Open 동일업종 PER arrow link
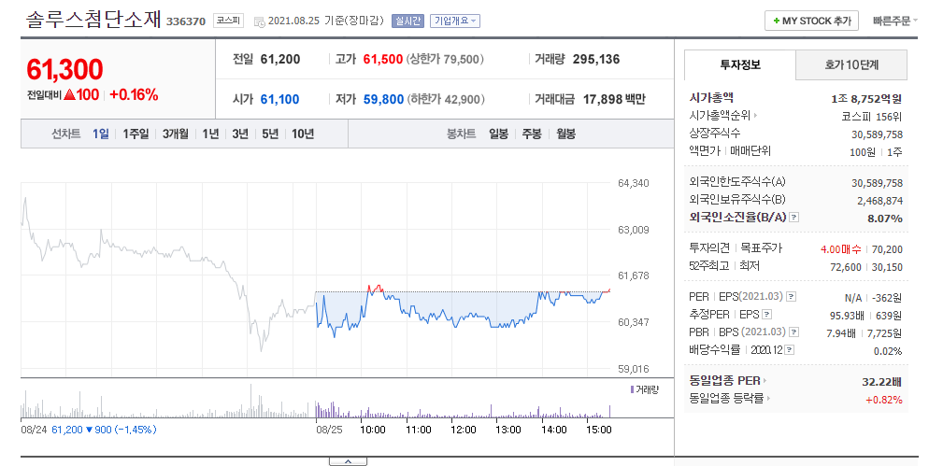Image resolution: width=929 pixels, height=466 pixels. [765, 381]
